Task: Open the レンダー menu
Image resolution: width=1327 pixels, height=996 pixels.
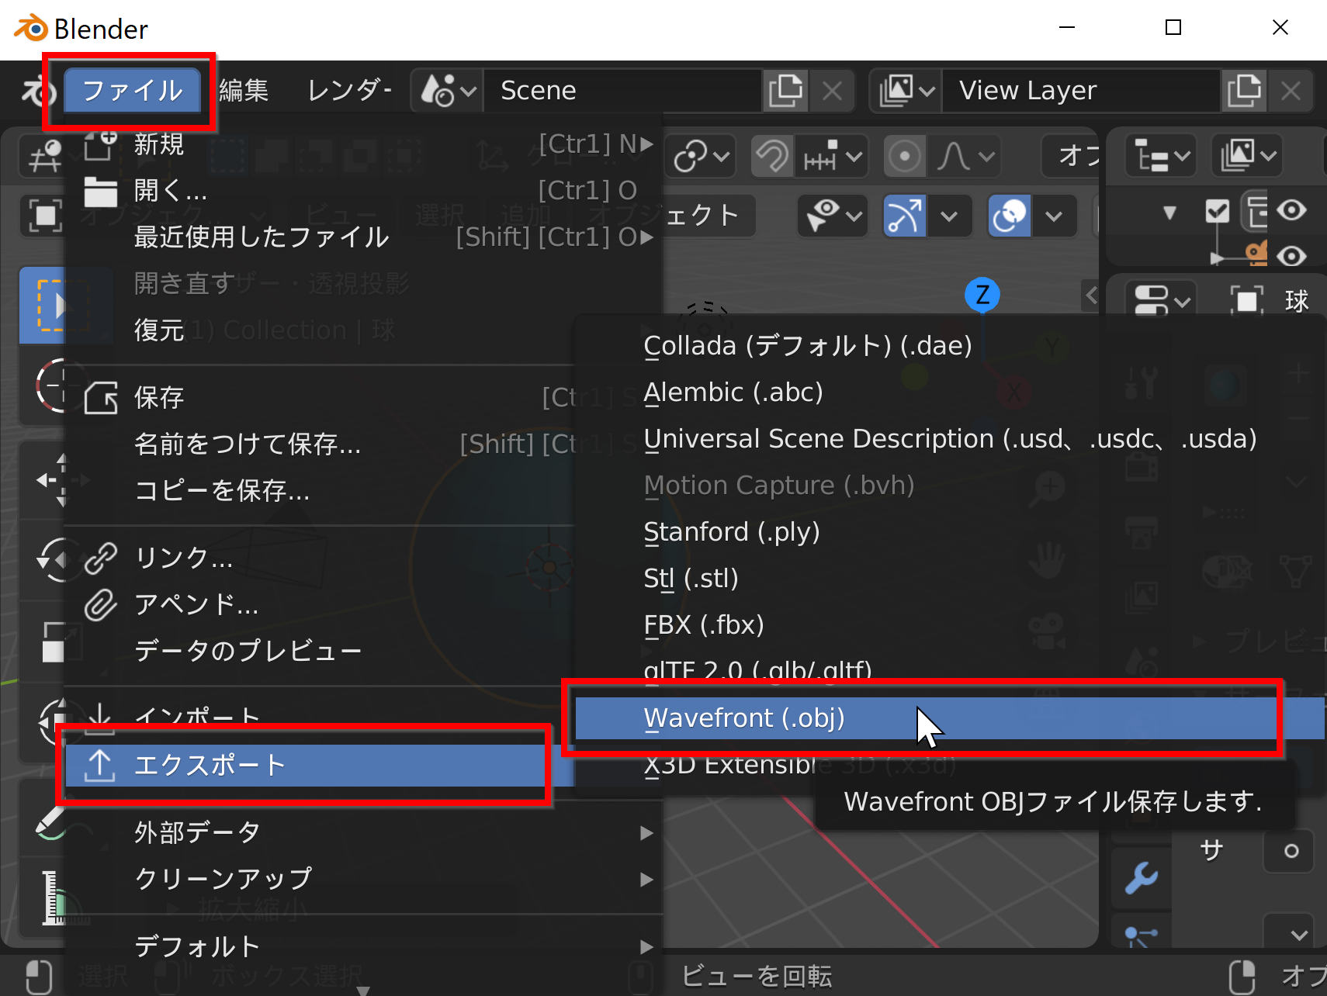Action: tap(349, 91)
